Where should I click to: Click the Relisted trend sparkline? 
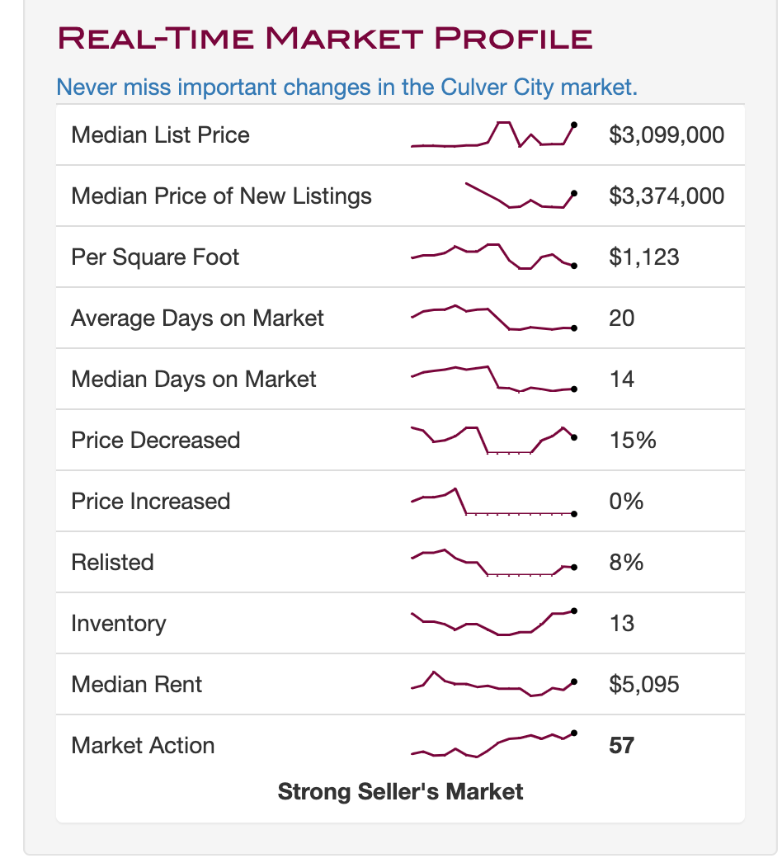tap(493, 563)
